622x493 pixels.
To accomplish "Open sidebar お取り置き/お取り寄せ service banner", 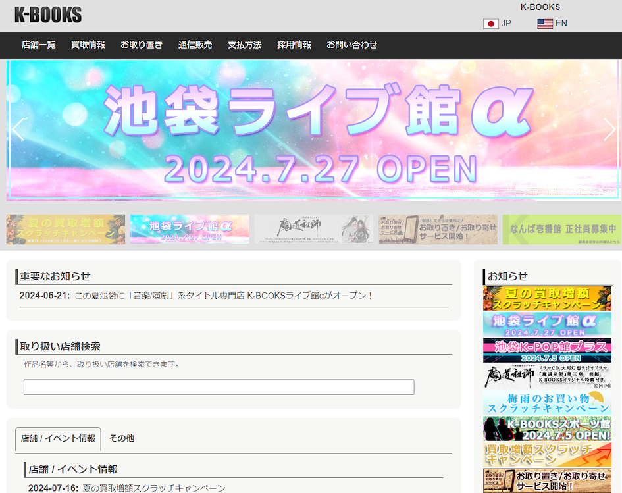I will (x=547, y=480).
